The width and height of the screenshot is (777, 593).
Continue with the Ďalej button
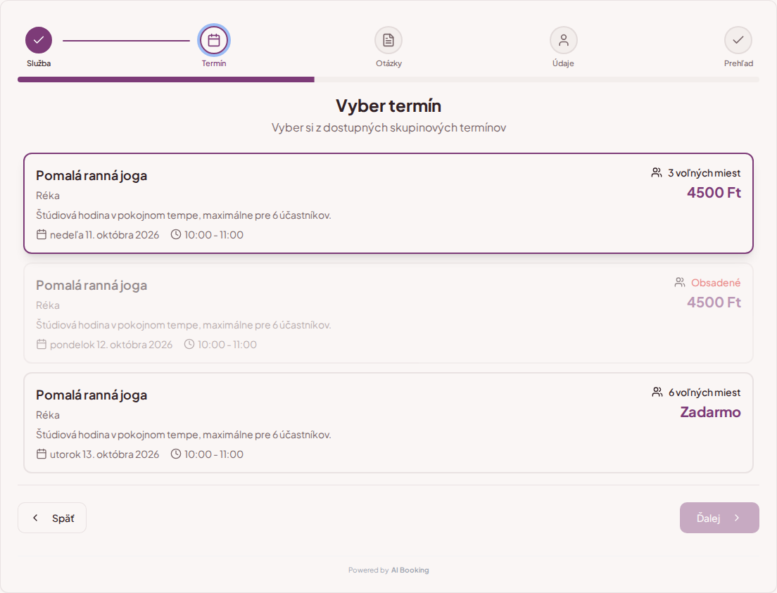click(719, 518)
